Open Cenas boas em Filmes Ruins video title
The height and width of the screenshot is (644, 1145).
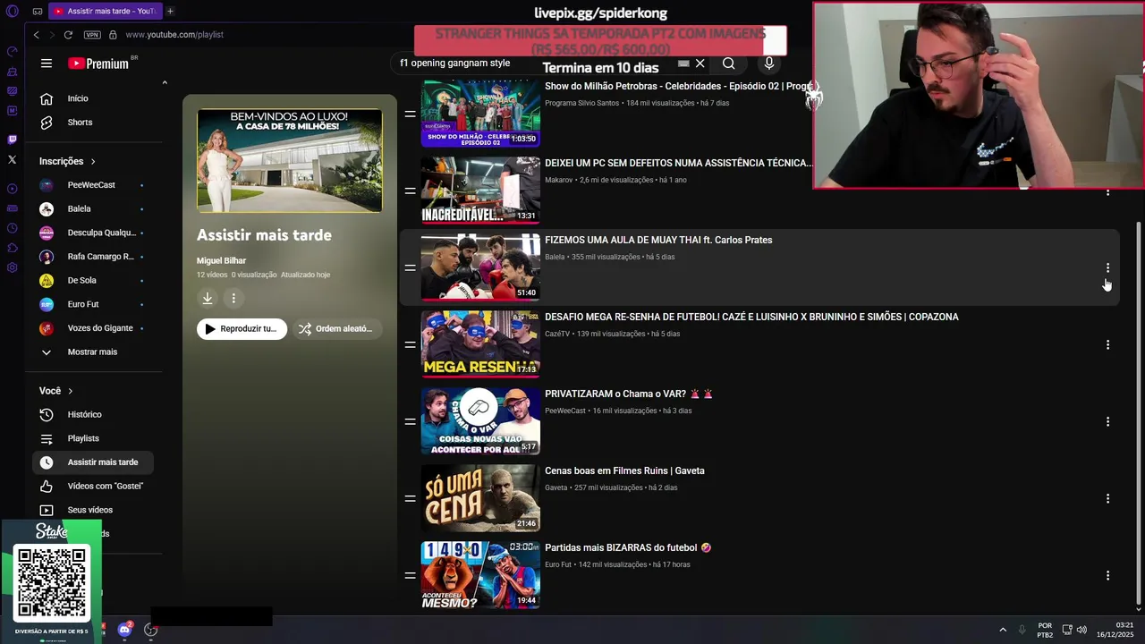pyautogui.click(x=624, y=470)
